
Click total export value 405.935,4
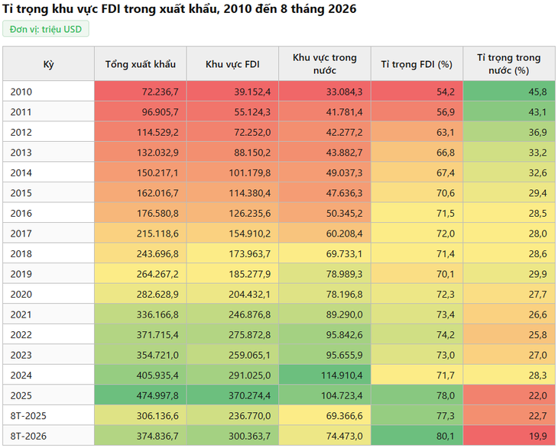[140, 375]
